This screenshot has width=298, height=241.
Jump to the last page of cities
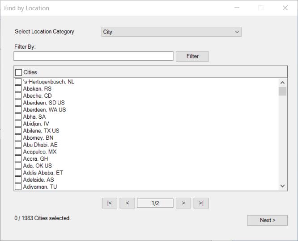(x=201, y=203)
